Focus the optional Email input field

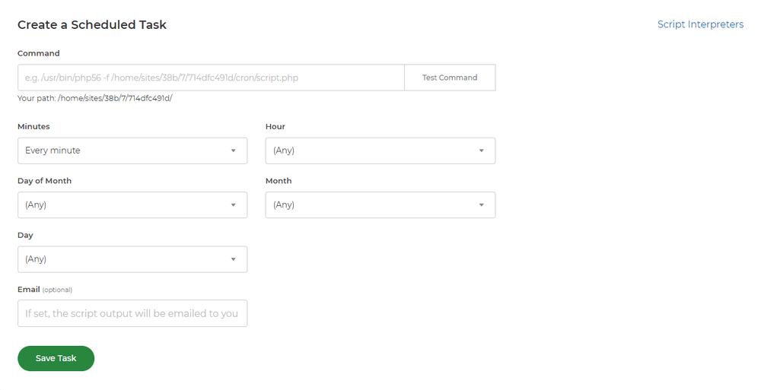tap(132, 313)
